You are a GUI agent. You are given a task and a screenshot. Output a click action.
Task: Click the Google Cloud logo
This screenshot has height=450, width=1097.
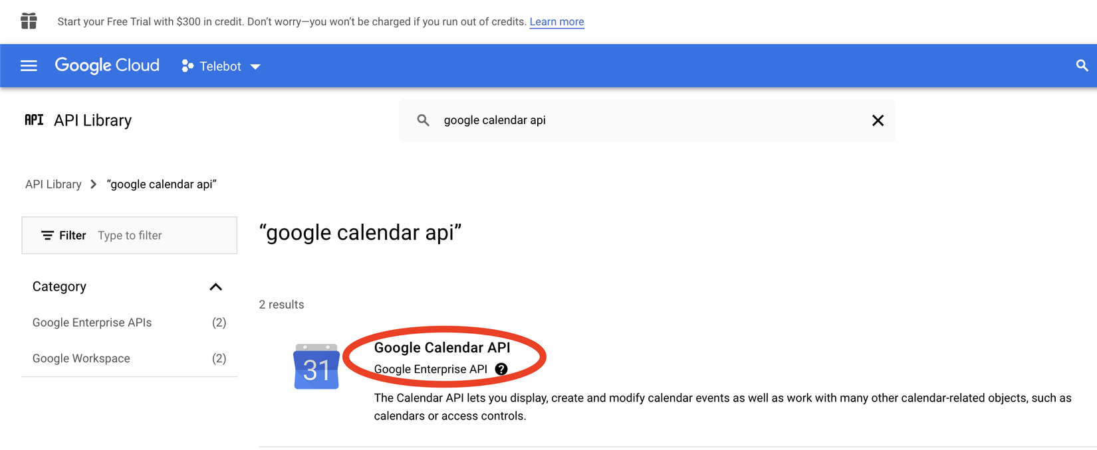click(x=107, y=66)
